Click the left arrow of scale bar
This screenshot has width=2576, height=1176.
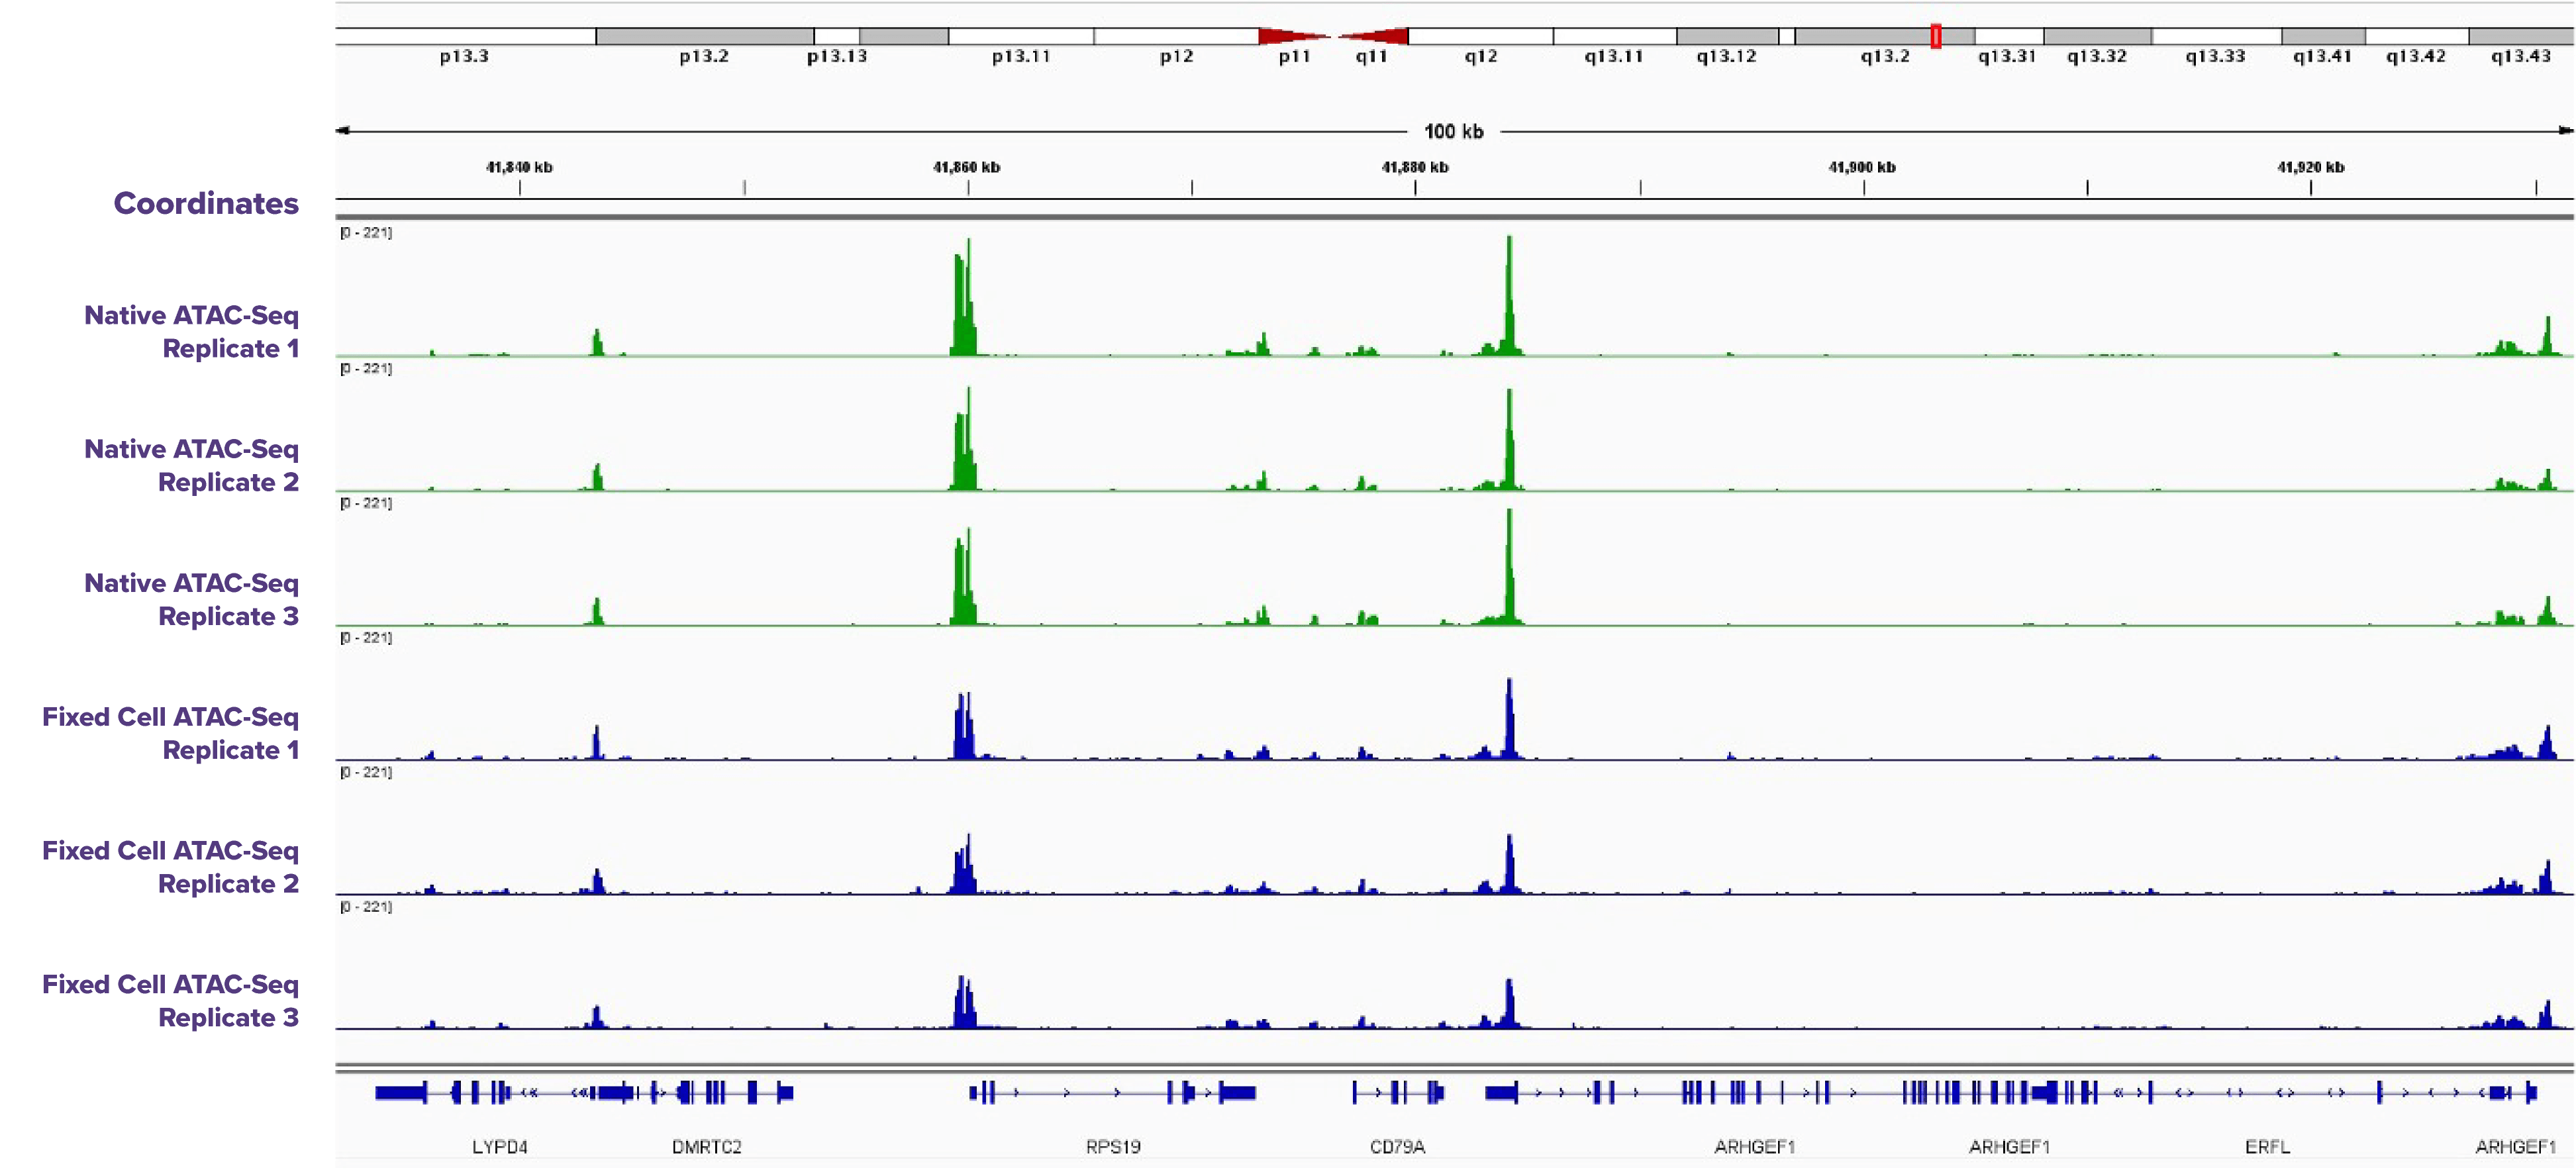click(343, 131)
